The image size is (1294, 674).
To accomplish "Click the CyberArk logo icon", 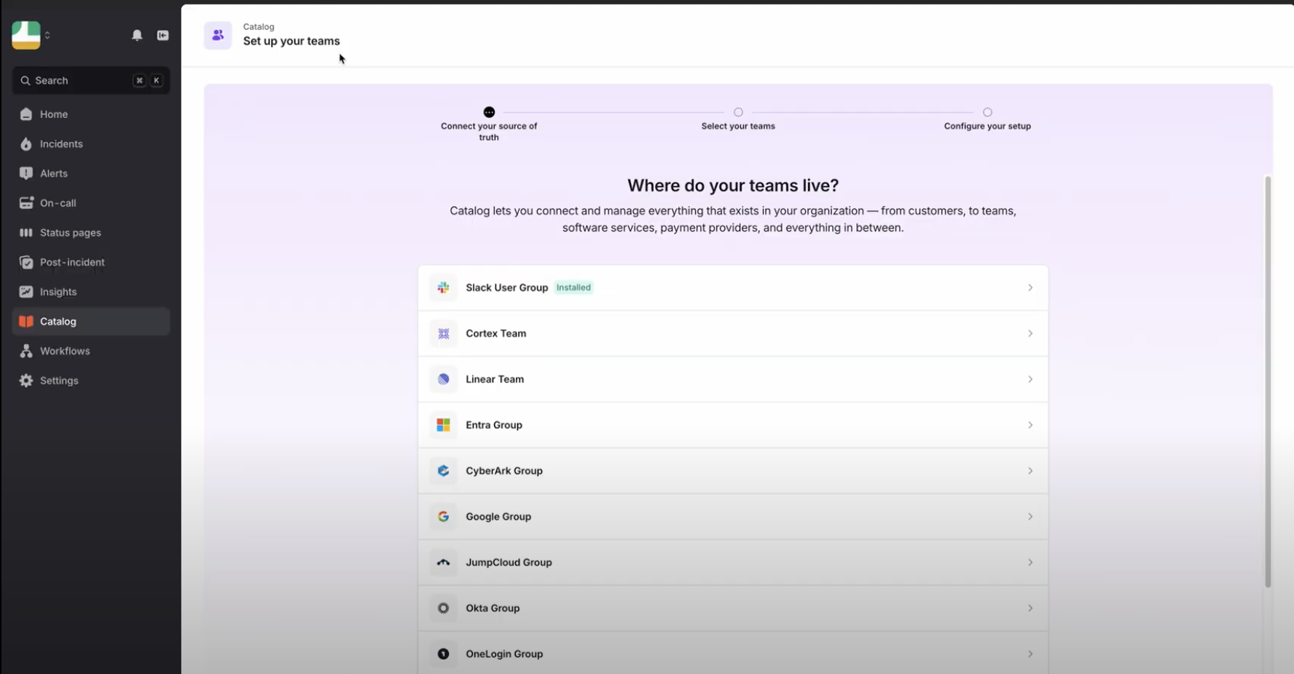I will point(443,471).
